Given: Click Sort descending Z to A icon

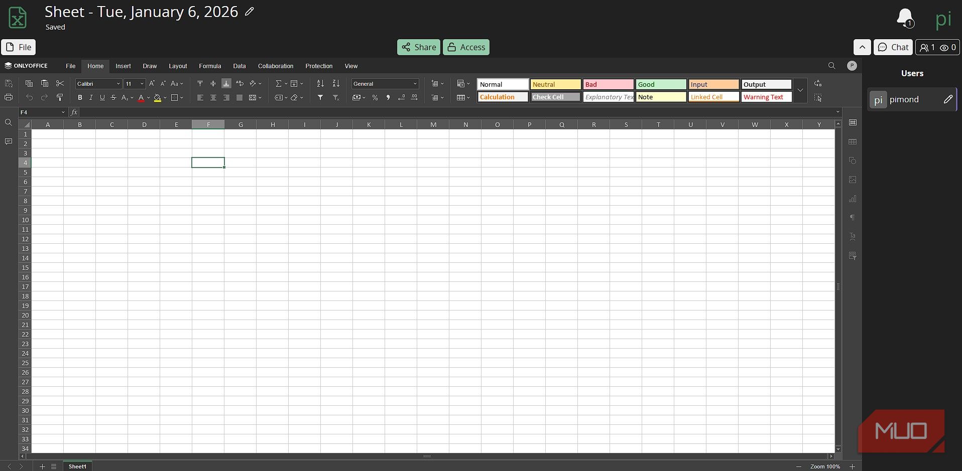Looking at the screenshot, I should click(x=336, y=84).
